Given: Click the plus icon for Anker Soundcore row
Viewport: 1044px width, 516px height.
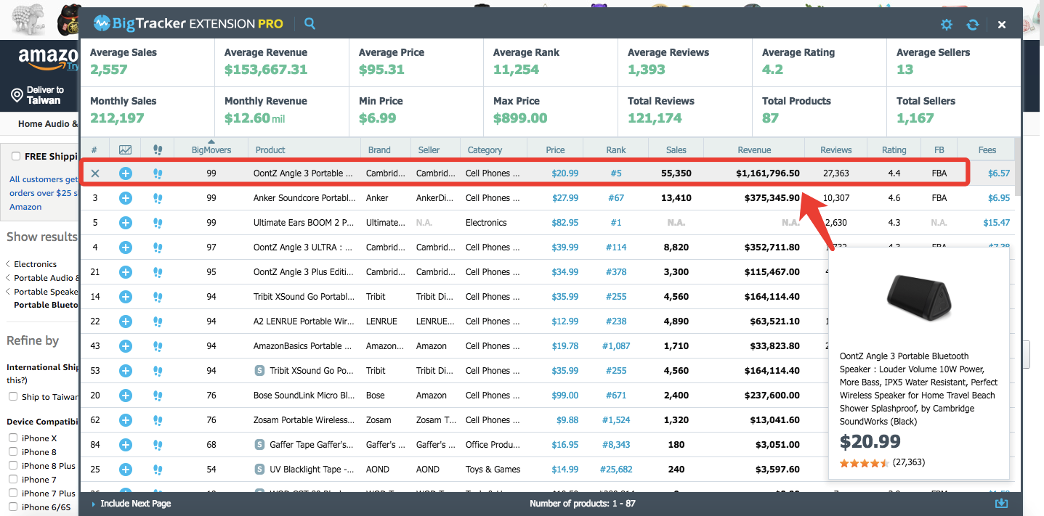Looking at the screenshot, I should [126, 198].
